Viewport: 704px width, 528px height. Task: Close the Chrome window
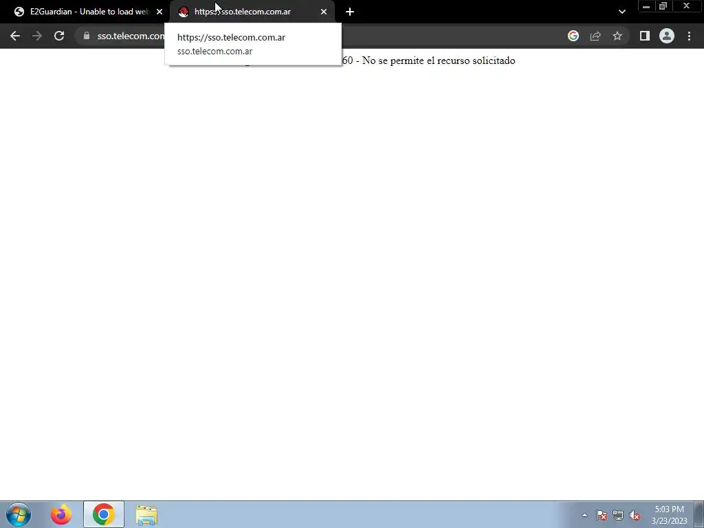(x=686, y=6)
